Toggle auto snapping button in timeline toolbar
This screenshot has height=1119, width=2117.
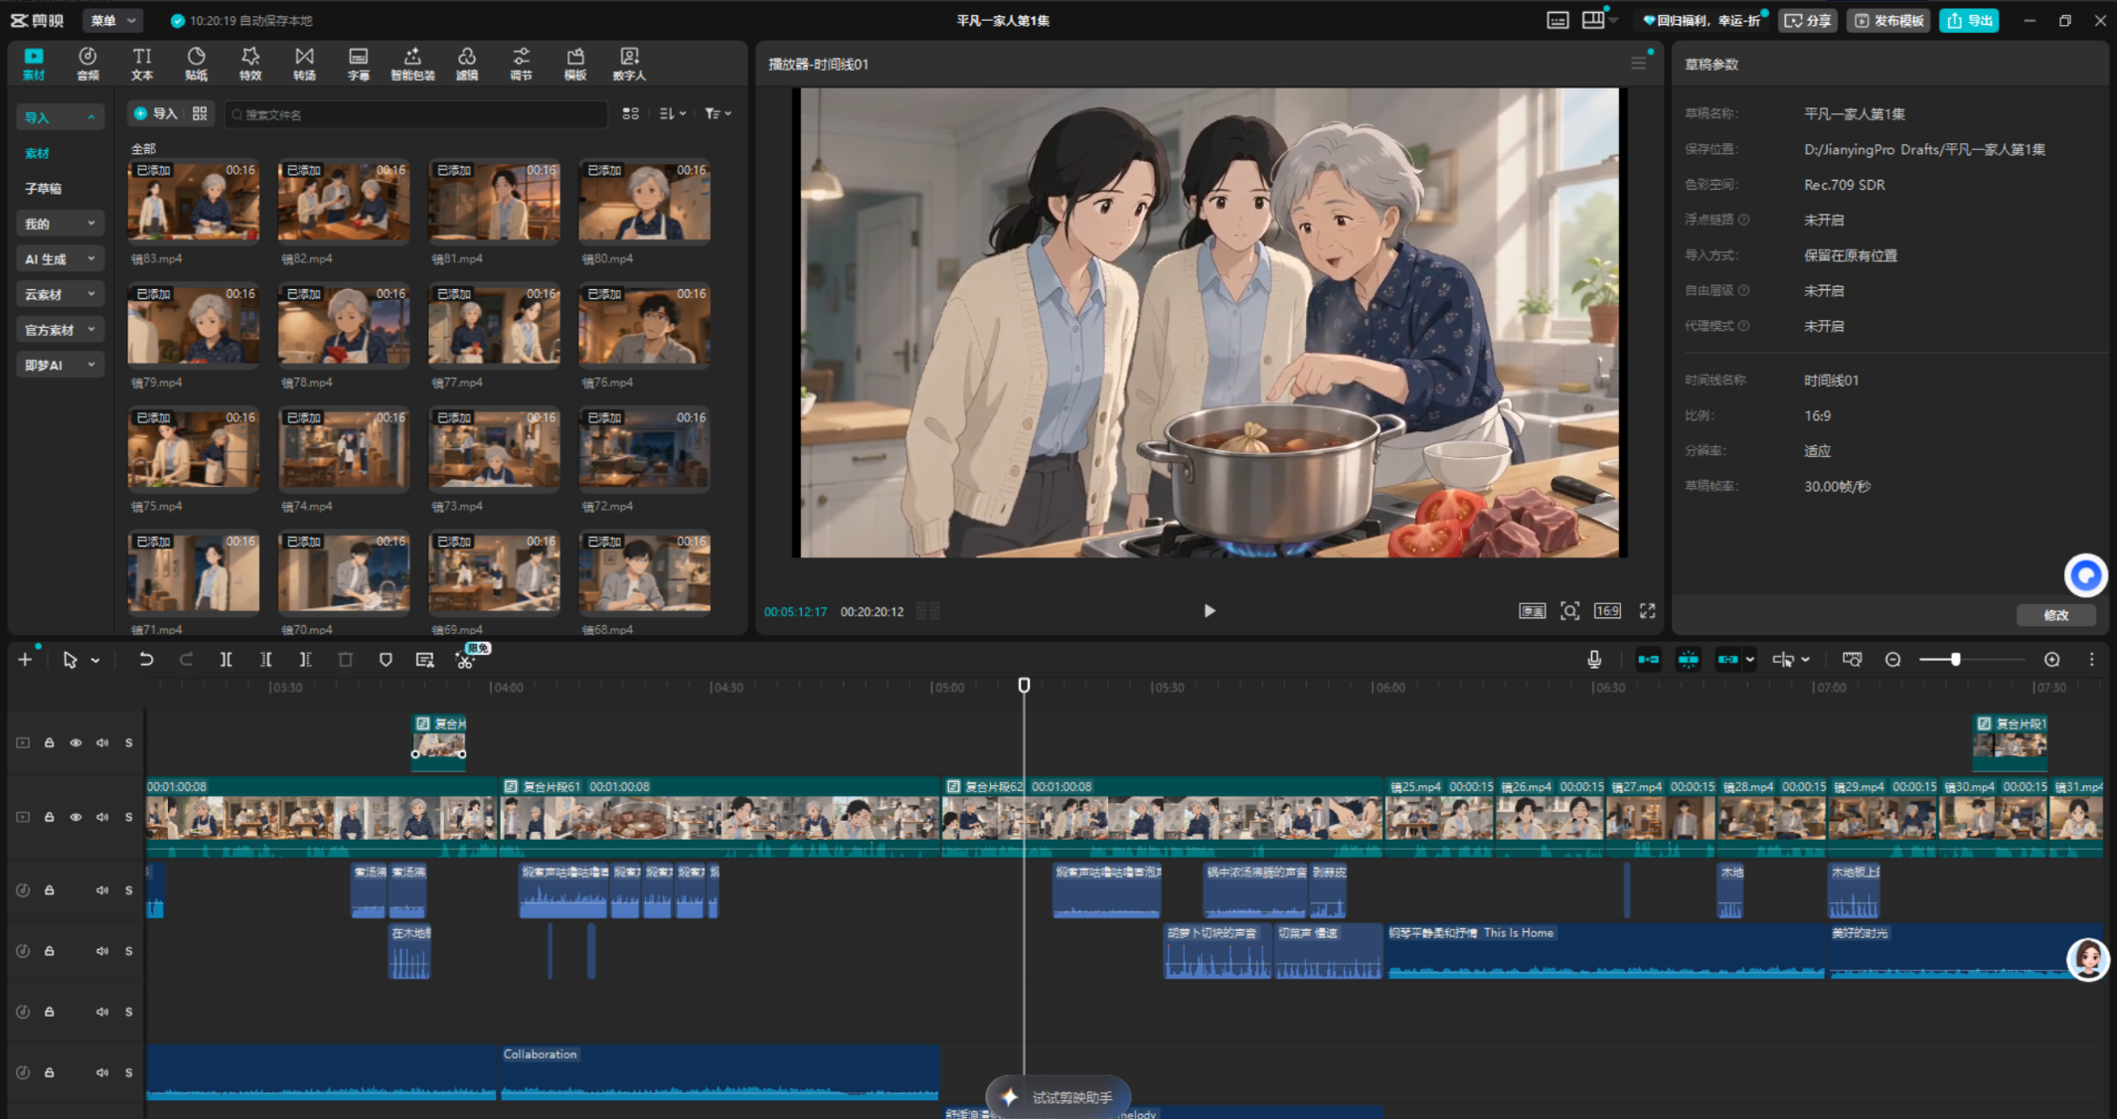click(1688, 659)
